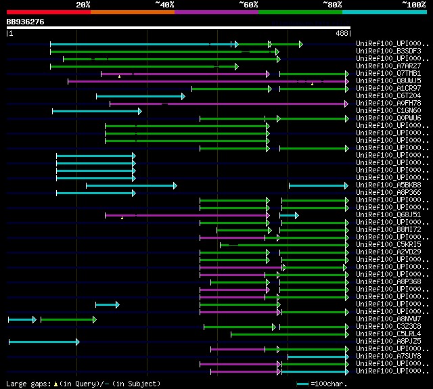Select the UniRef100_A8P366 label
The image size is (433, 389).
click(388, 192)
